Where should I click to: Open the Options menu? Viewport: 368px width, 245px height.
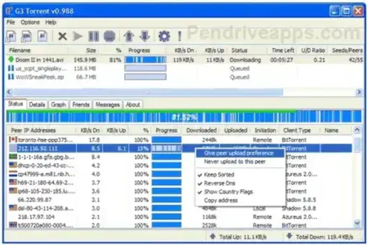pyautogui.click(x=30, y=22)
